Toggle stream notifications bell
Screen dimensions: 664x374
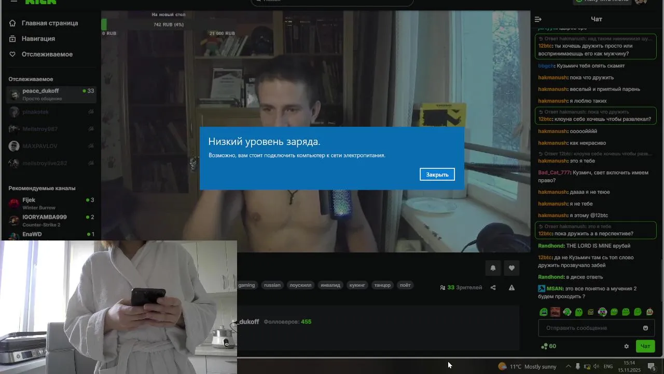pos(493,268)
